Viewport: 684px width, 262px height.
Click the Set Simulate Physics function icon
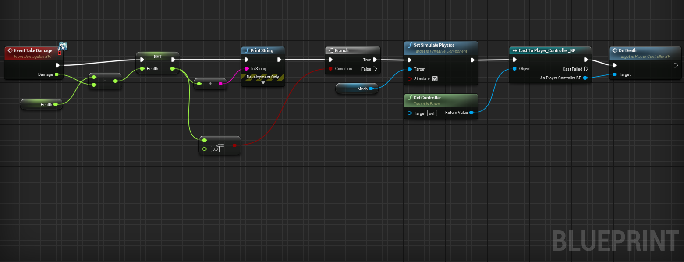coord(410,45)
